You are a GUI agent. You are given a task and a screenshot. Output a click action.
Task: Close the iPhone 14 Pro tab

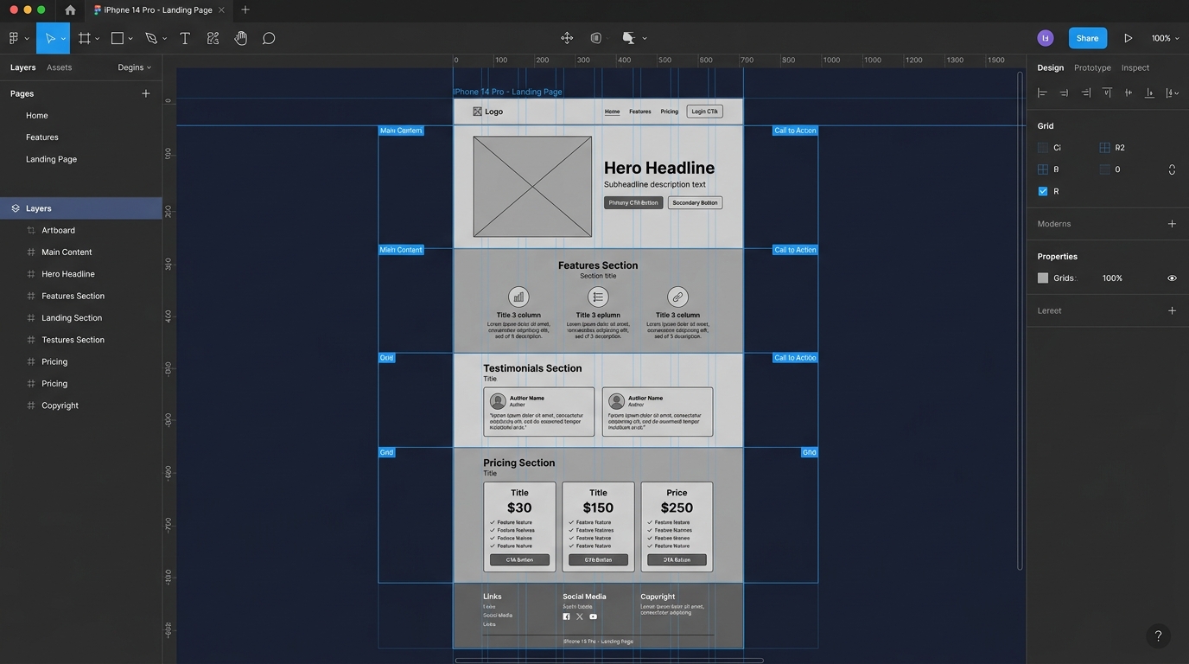click(221, 10)
